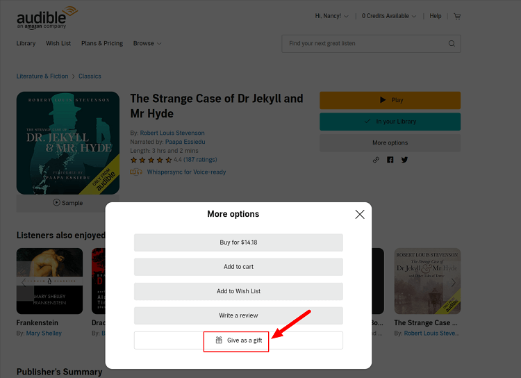Click the More options button
The width and height of the screenshot is (521, 378).
pyautogui.click(x=390, y=143)
